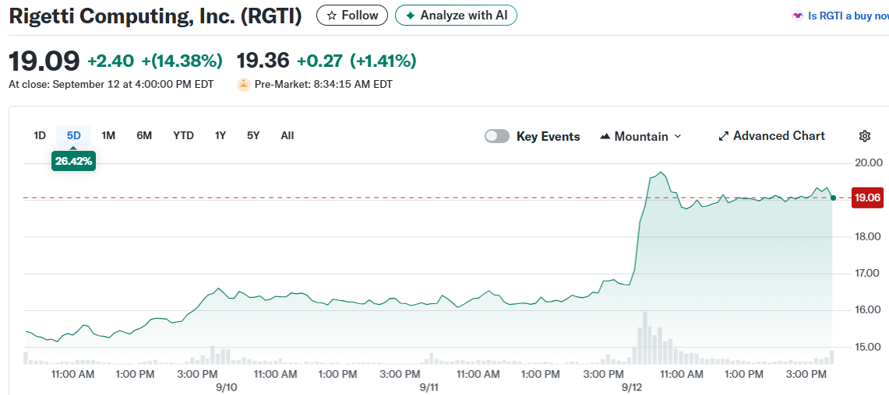Click the 9/10 date label on axis
This screenshot has width=889, height=395.
pyautogui.click(x=226, y=387)
